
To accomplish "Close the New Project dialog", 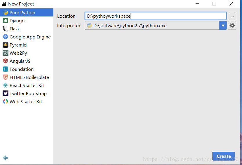I will tap(231, 4).
